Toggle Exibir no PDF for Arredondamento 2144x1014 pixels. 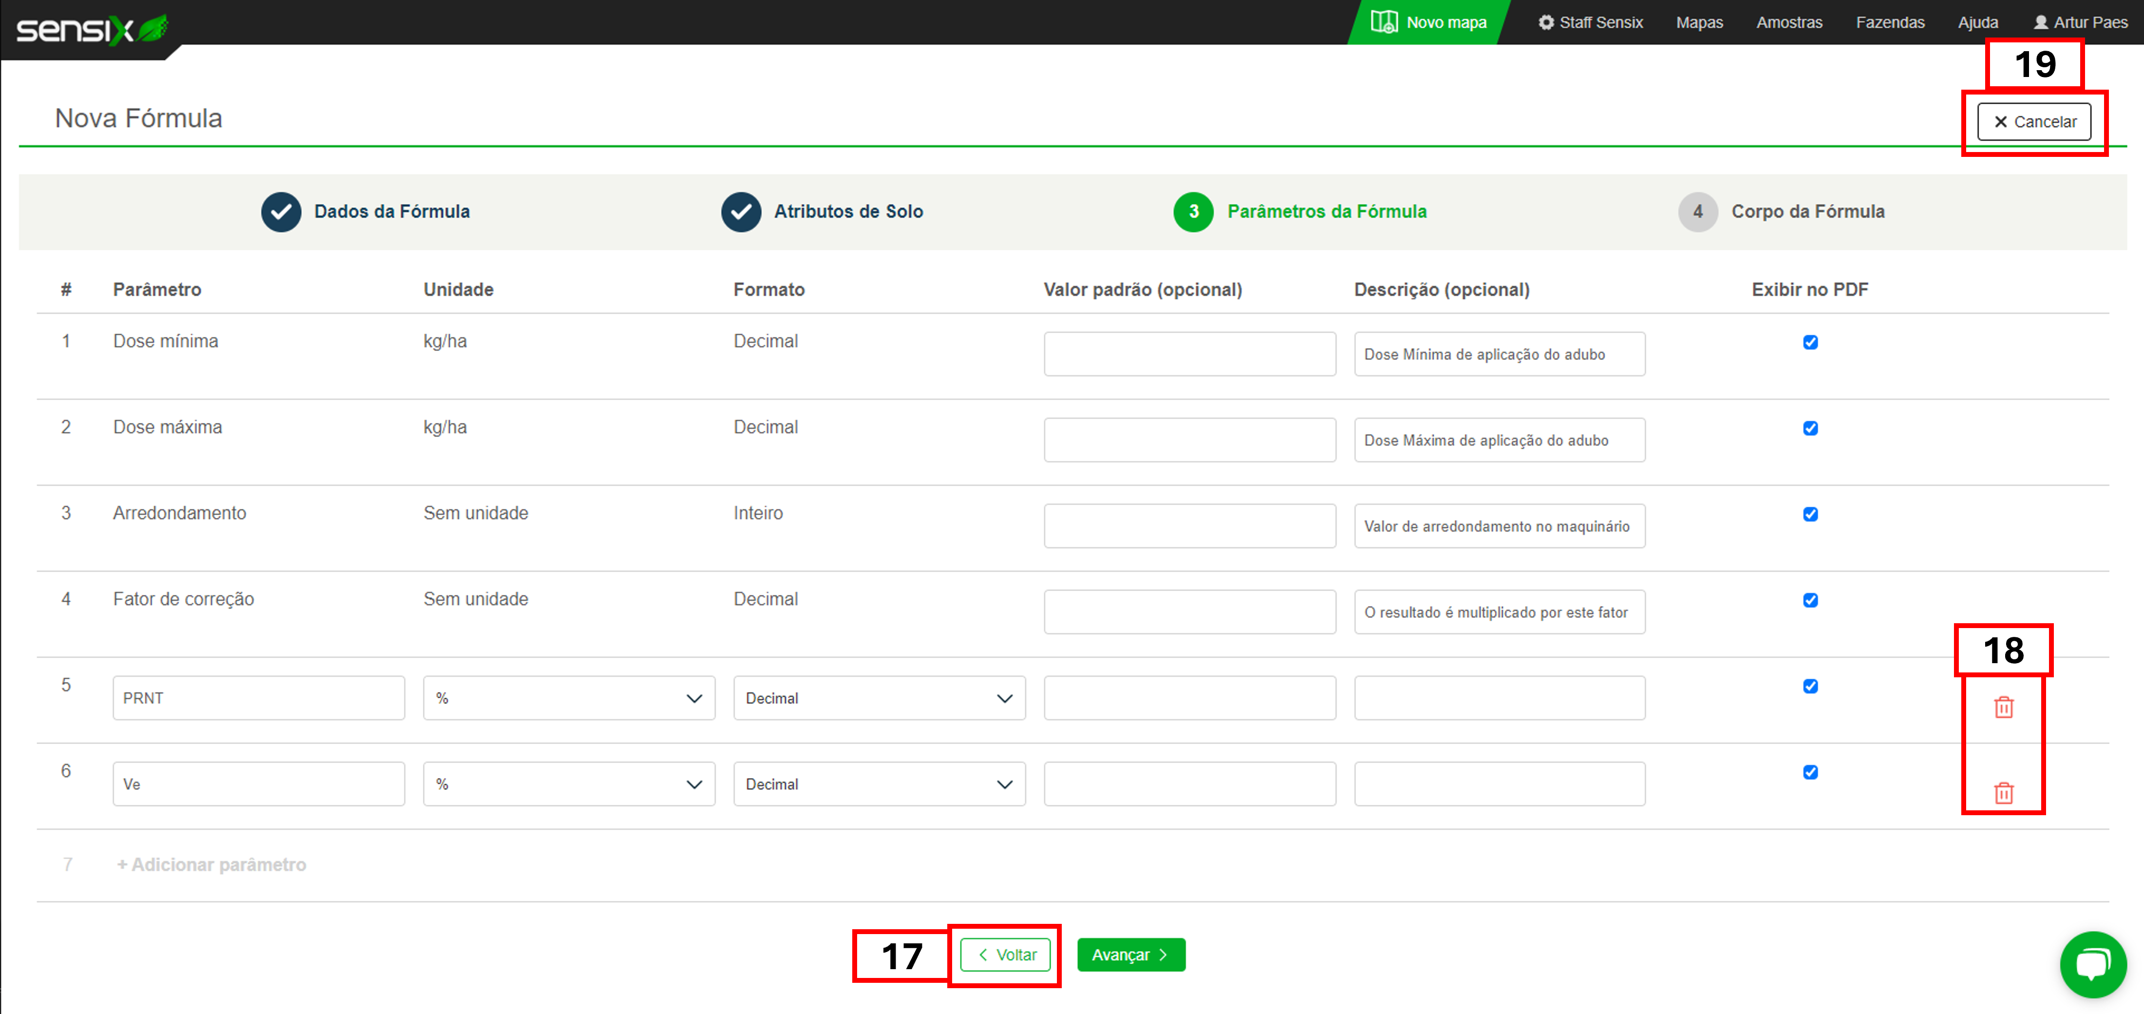click(1809, 514)
